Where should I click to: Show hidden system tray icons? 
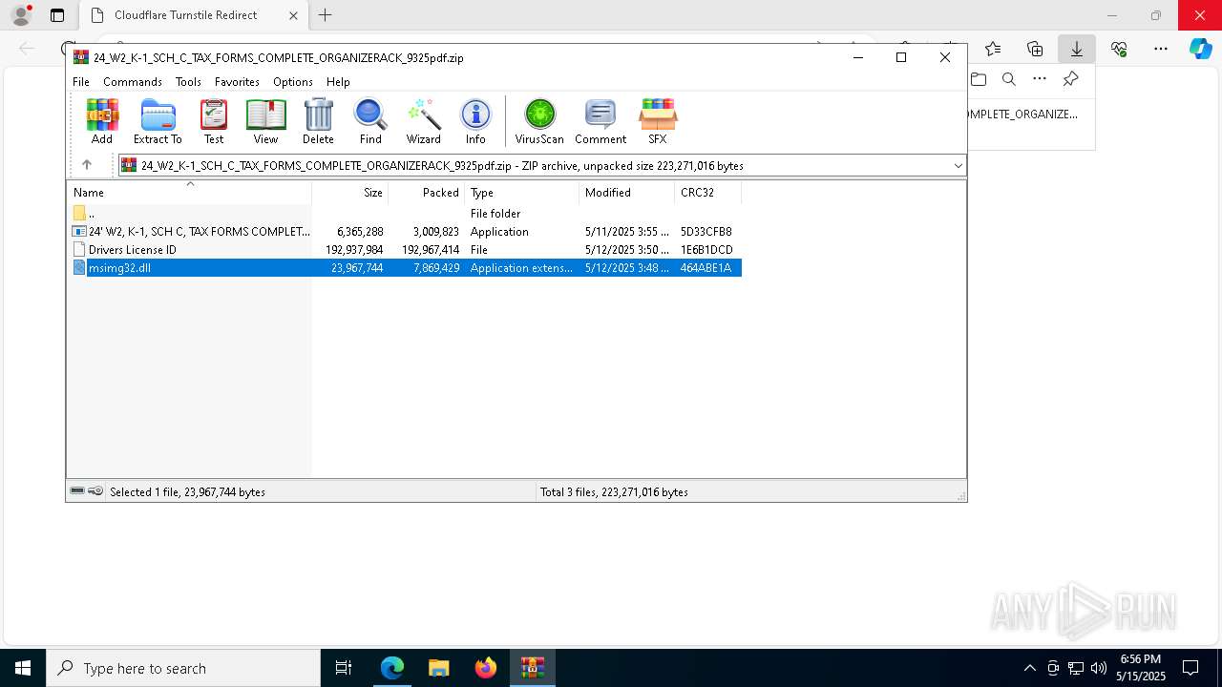(x=1029, y=668)
